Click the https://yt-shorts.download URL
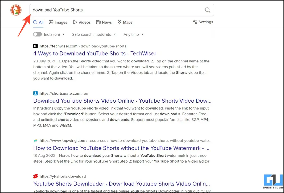 (x=63, y=176)
